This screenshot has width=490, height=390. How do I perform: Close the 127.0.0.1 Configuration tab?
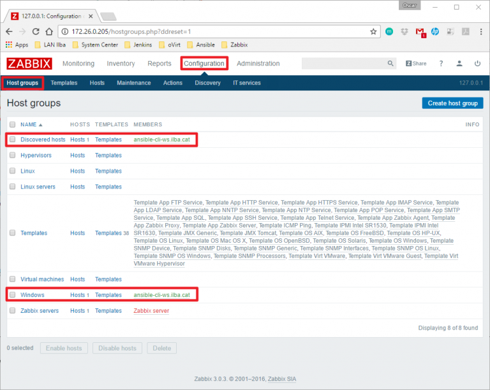click(91, 16)
